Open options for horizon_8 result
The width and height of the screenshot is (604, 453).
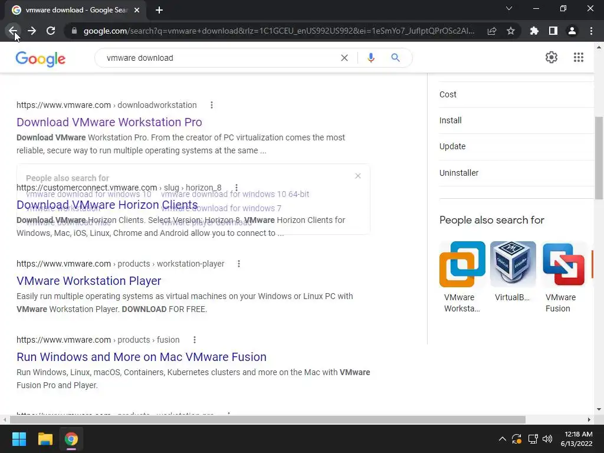(236, 188)
